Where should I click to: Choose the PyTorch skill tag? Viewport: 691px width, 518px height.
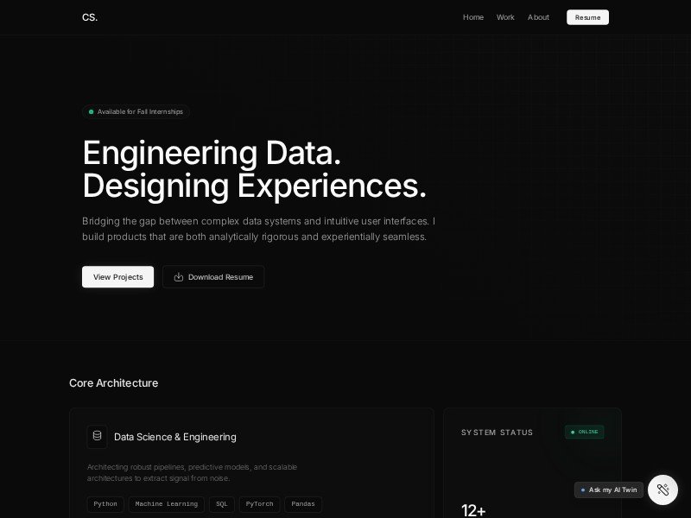(x=260, y=504)
